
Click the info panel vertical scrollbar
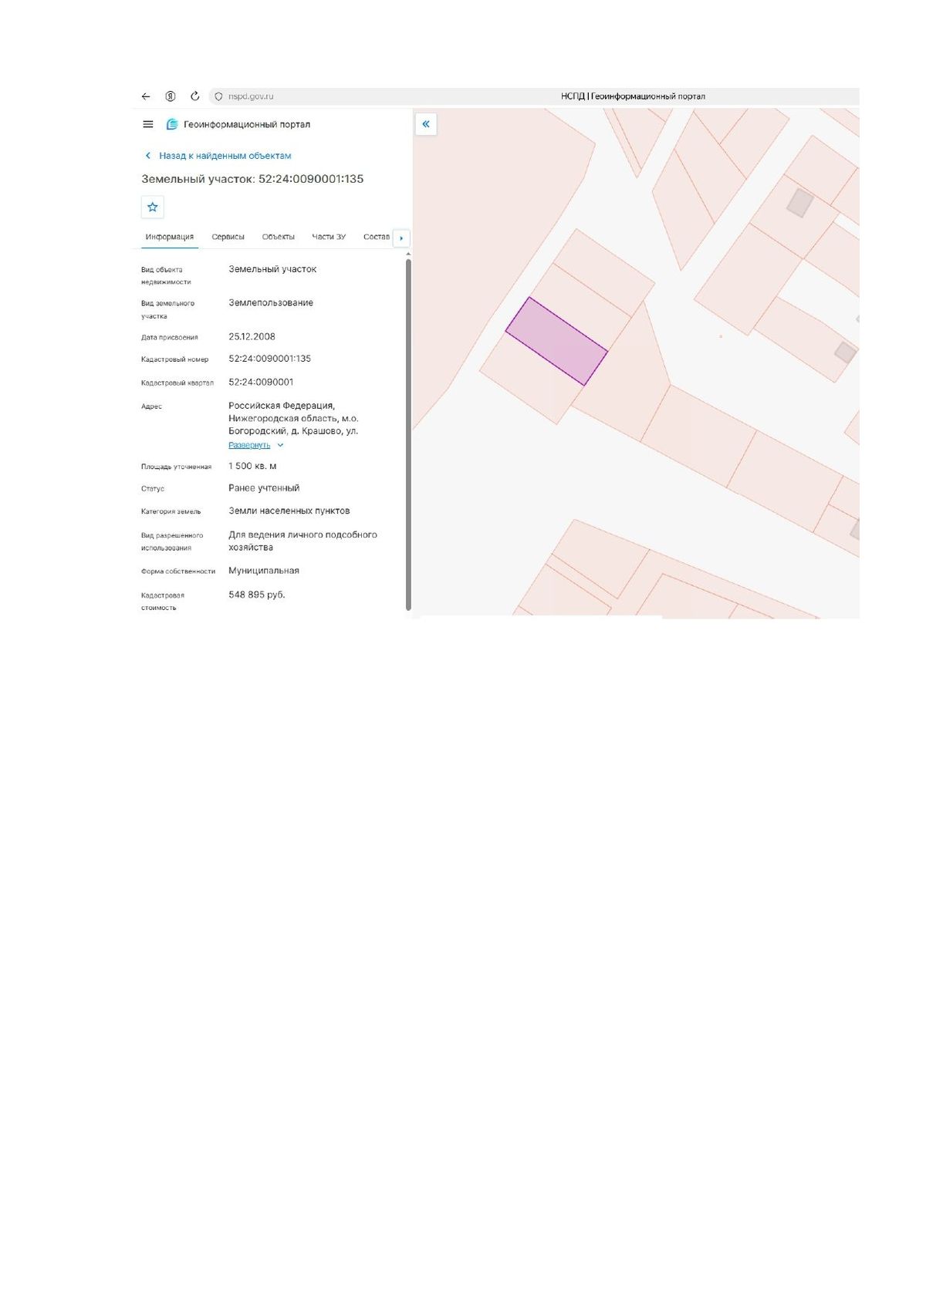[x=408, y=434]
